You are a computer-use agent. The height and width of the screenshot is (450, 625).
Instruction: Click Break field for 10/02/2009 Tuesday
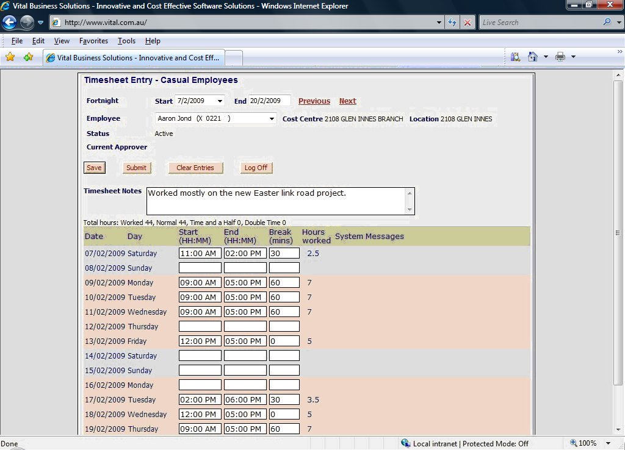coord(284,298)
